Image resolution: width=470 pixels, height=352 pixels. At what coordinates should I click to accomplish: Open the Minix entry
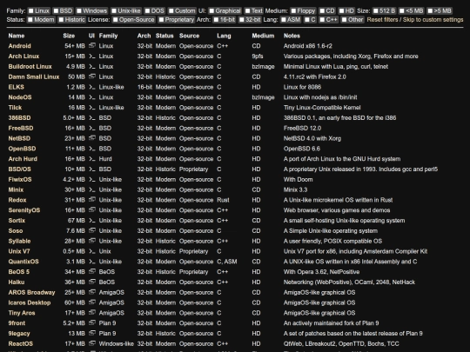click(16, 189)
